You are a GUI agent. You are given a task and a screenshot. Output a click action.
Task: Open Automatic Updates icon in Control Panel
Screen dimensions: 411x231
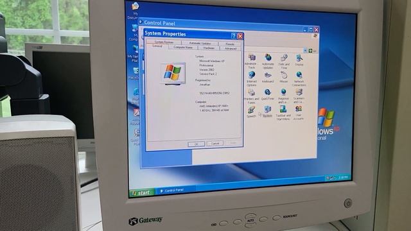268,62
